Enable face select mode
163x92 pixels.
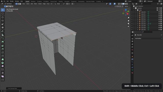click(x=20, y=4)
